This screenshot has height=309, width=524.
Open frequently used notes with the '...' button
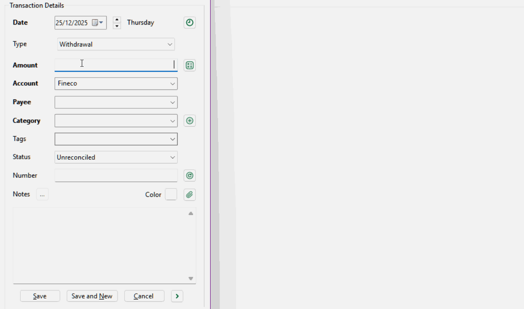42,194
